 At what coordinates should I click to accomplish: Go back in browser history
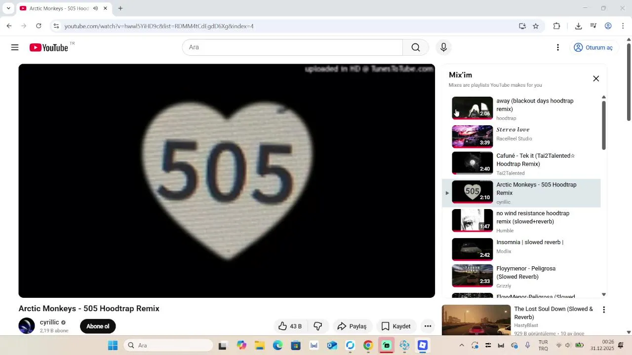pos(9,26)
